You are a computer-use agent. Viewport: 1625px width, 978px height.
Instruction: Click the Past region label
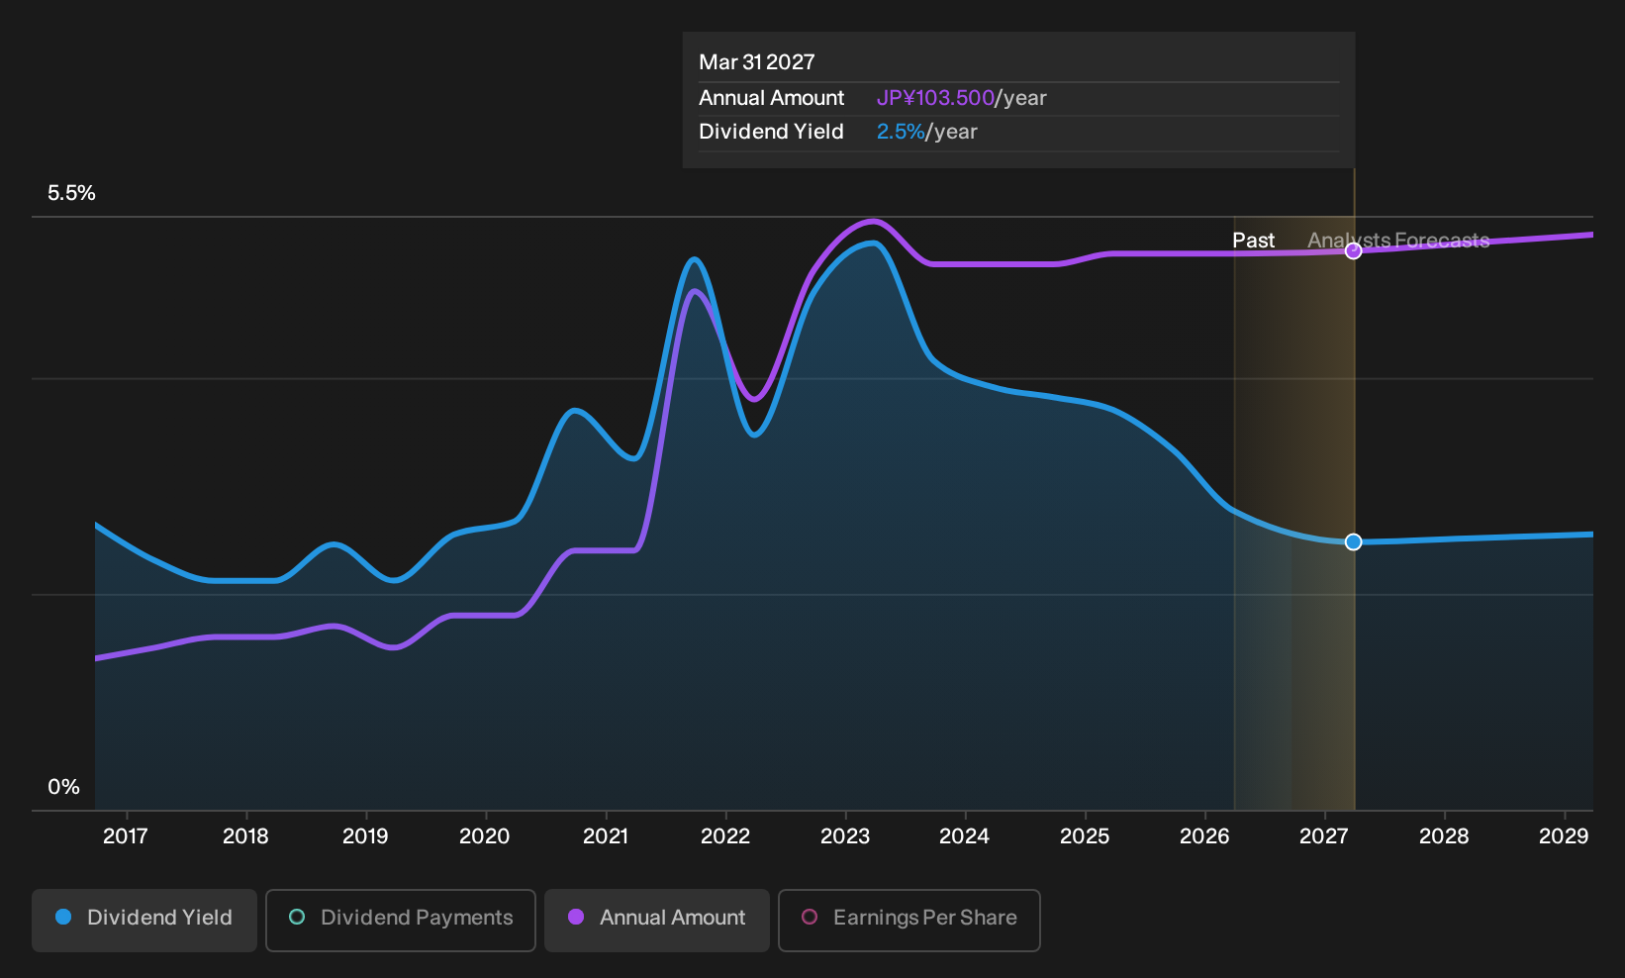(x=1253, y=241)
